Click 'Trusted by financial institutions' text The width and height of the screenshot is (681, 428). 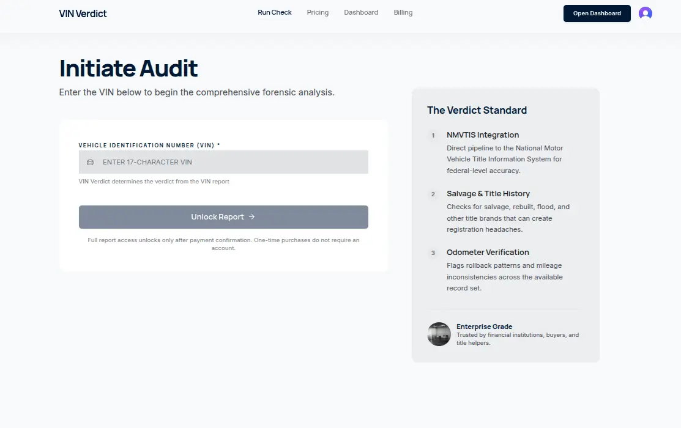[x=518, y=339]
